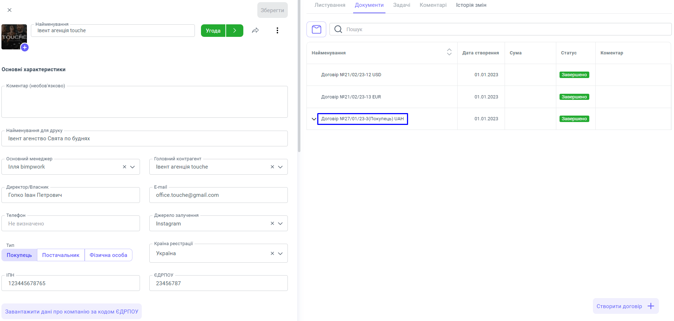Screen dimensions: 674x321
Task: Open the Історія змін tab
Action: (x=471, y=5)
